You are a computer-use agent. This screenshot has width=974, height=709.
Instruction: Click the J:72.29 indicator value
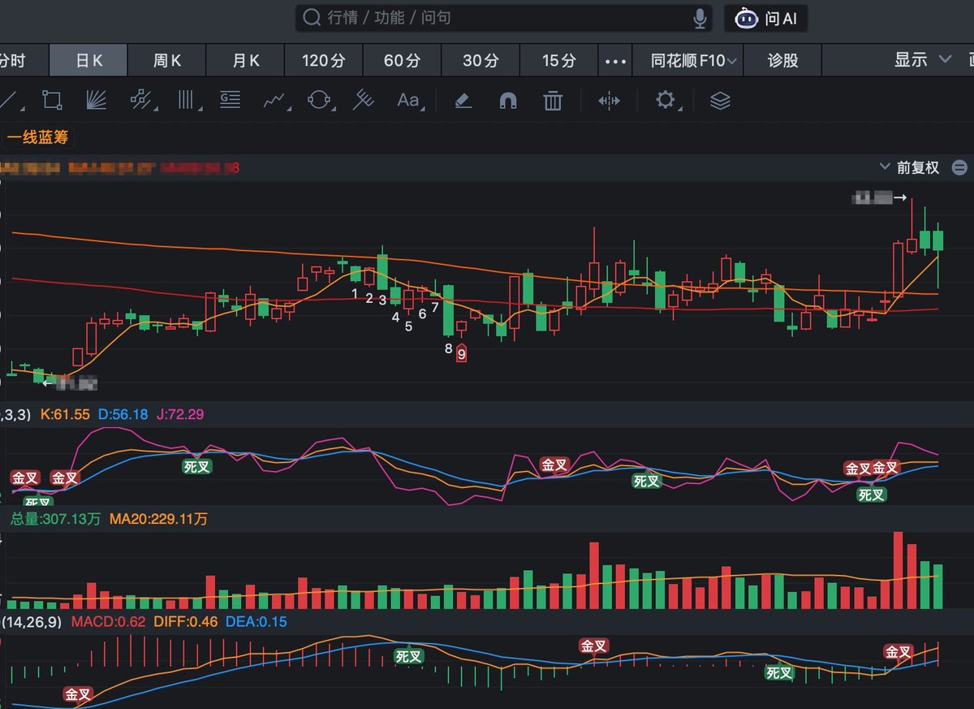tap(181, 414)
